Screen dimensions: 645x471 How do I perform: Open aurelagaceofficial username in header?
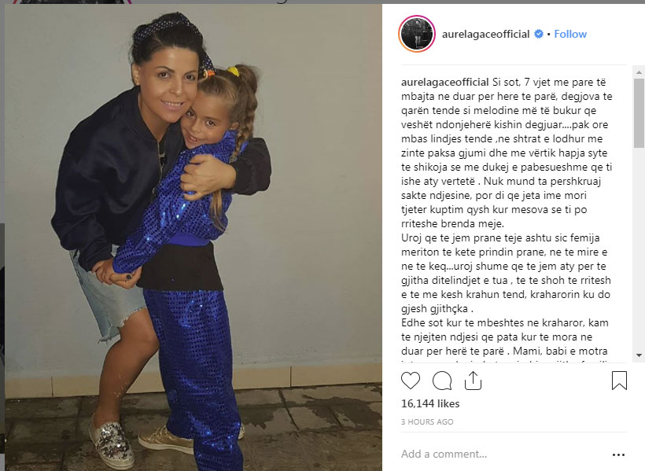coord(485,34)
